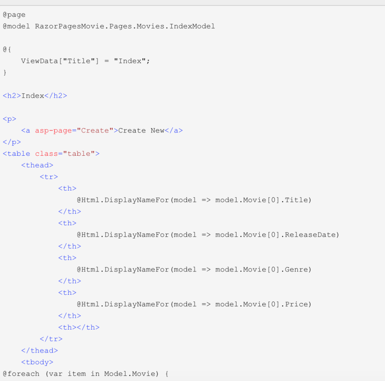Click the closing thead tag

point(39,351)
